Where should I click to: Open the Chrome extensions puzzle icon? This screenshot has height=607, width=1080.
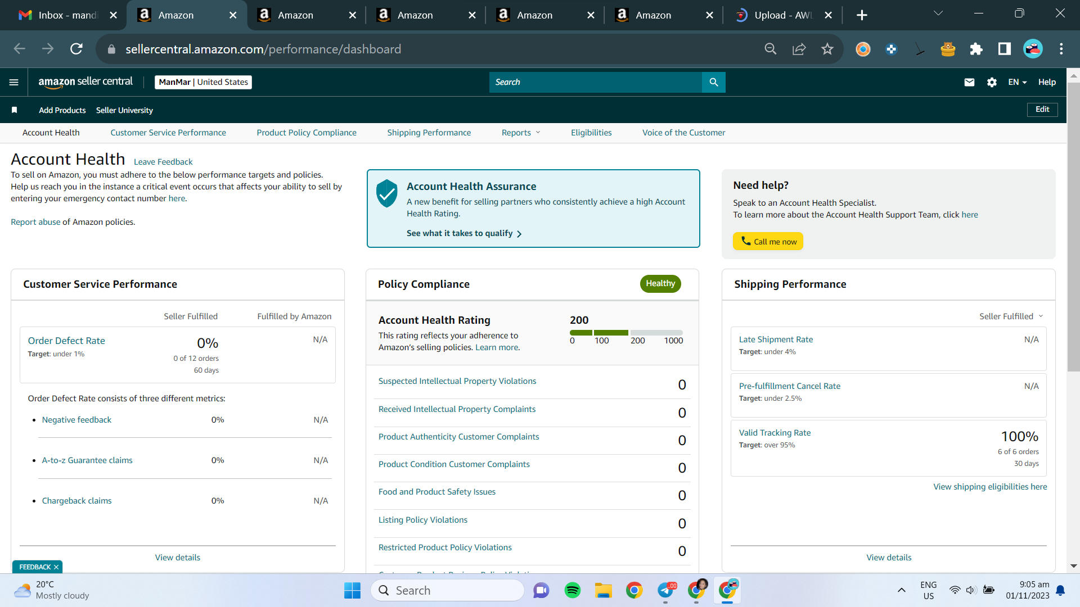click(976, 49)
